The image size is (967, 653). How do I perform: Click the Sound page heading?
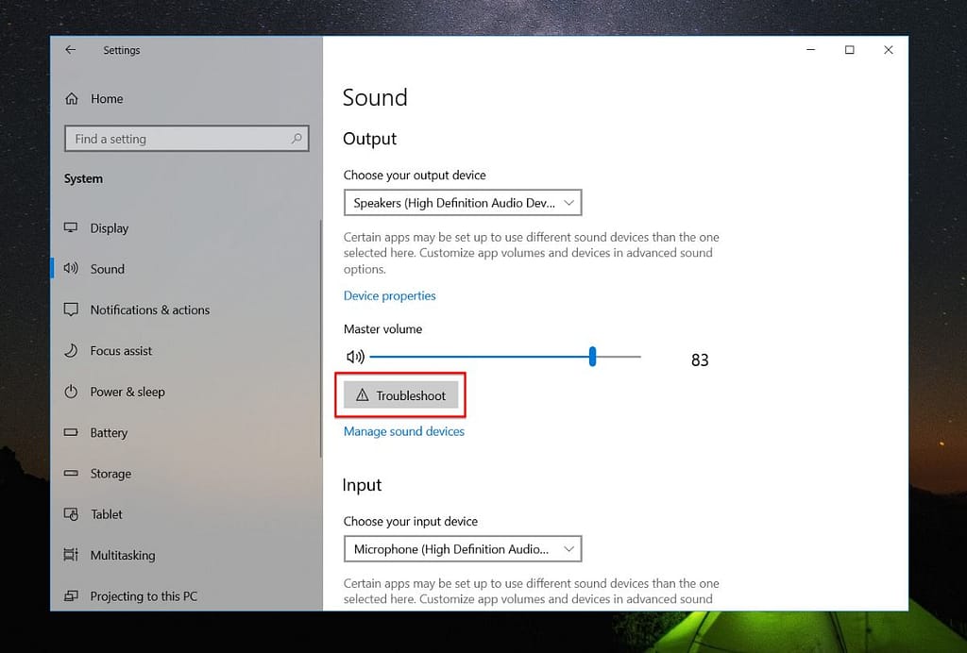point(375,97)
